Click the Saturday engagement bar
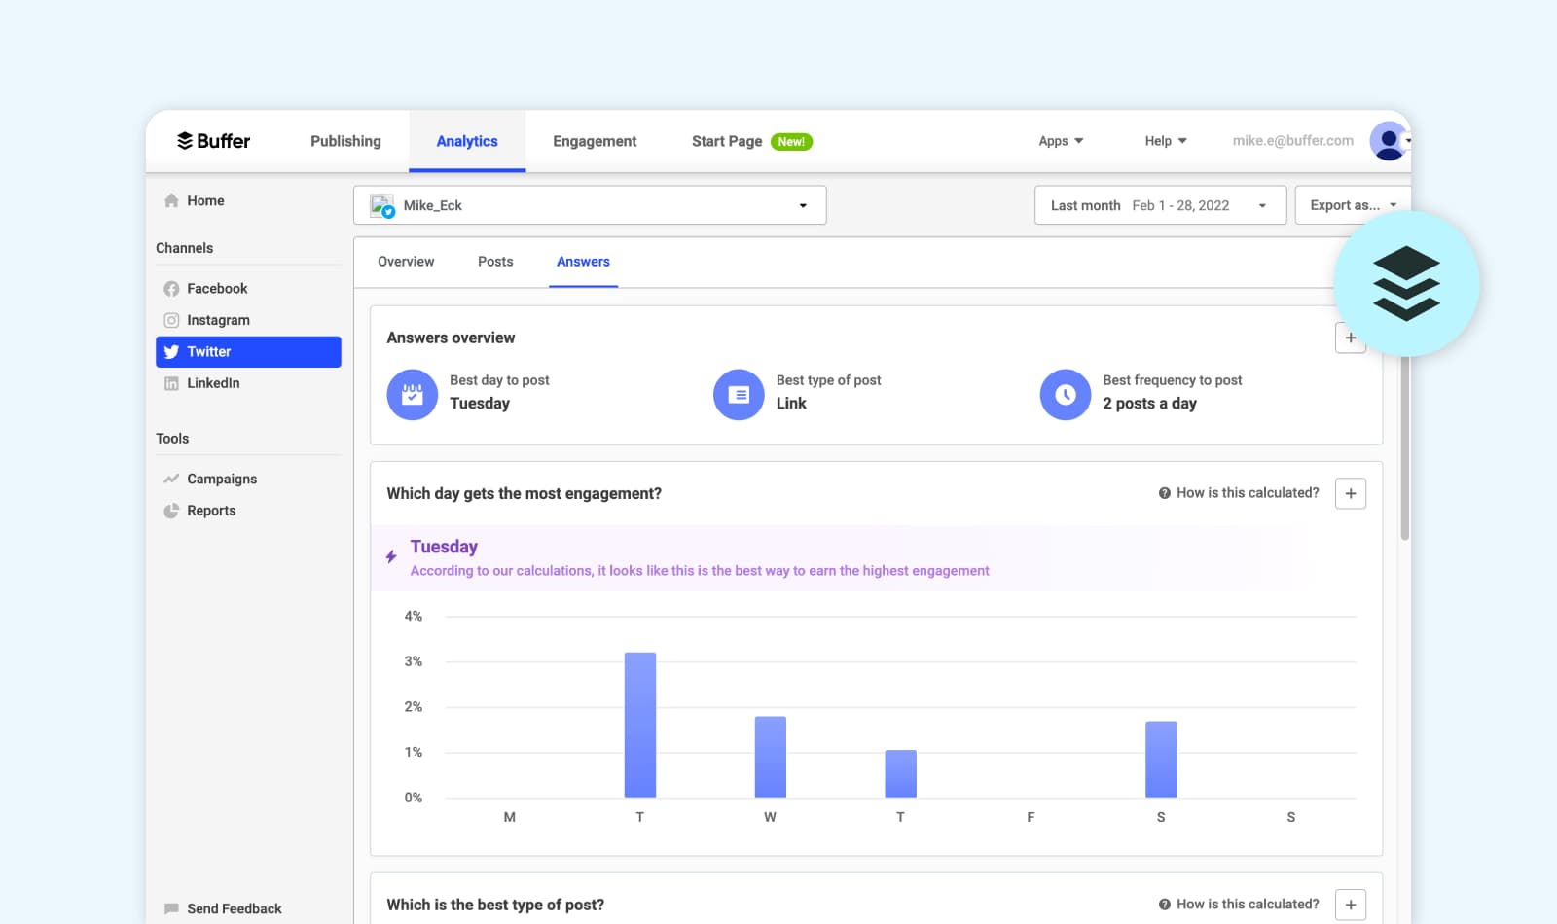This screenshot has width=1557, height=924. pos(1161,760)
